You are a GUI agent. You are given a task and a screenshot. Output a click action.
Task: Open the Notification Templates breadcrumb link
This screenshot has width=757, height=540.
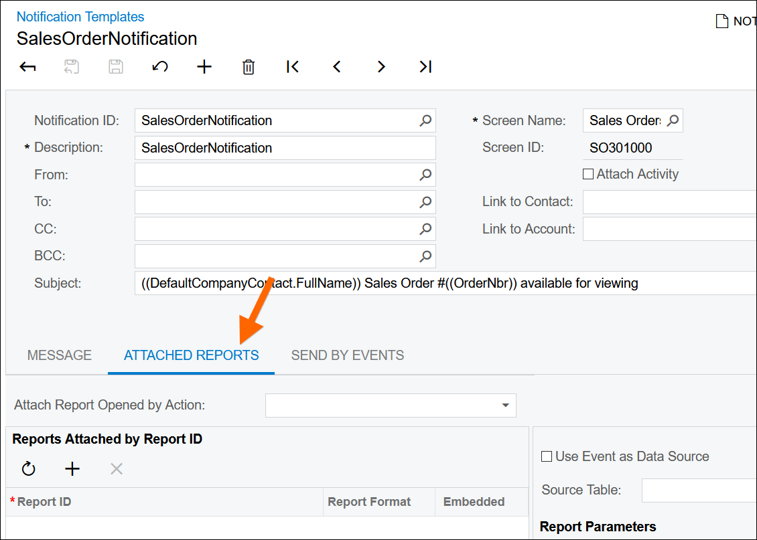80,17
